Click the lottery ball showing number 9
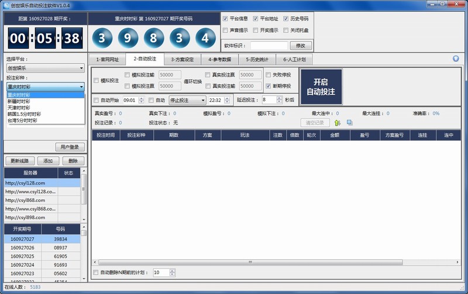 (128, 39)
